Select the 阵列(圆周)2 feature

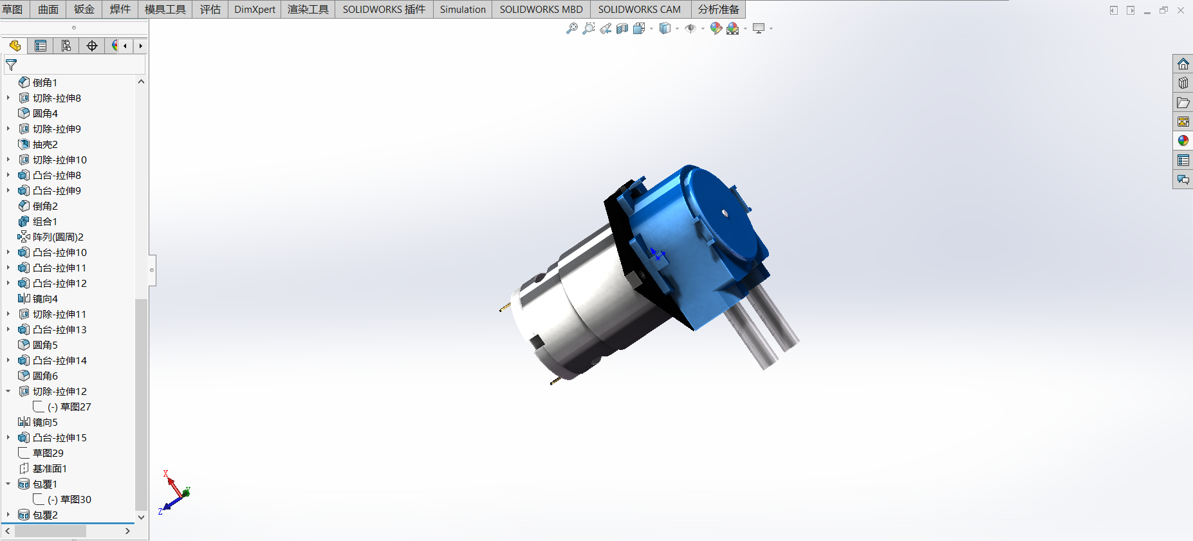(51, 237)
